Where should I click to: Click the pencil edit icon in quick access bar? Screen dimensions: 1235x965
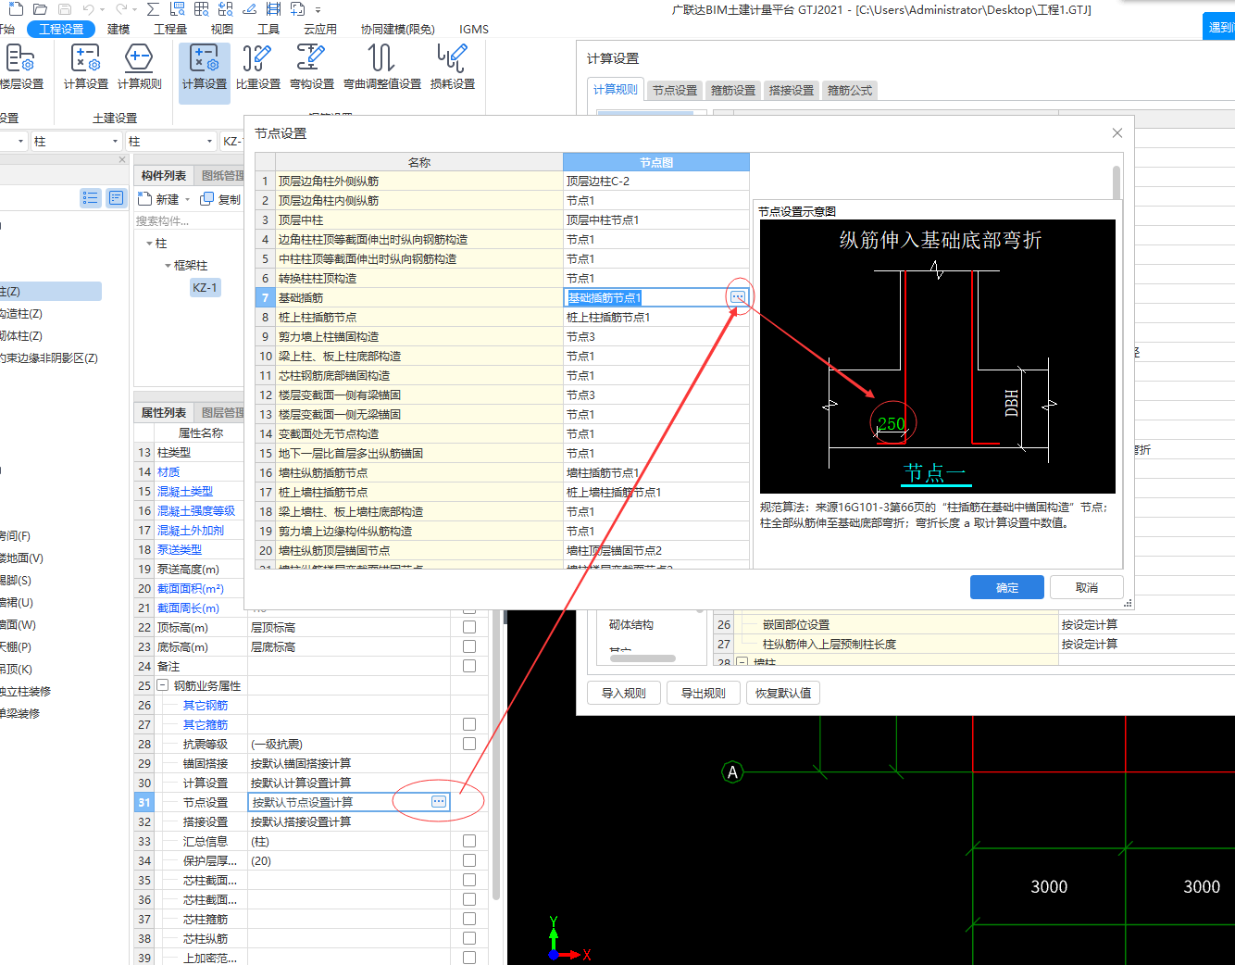coord(249,9)
